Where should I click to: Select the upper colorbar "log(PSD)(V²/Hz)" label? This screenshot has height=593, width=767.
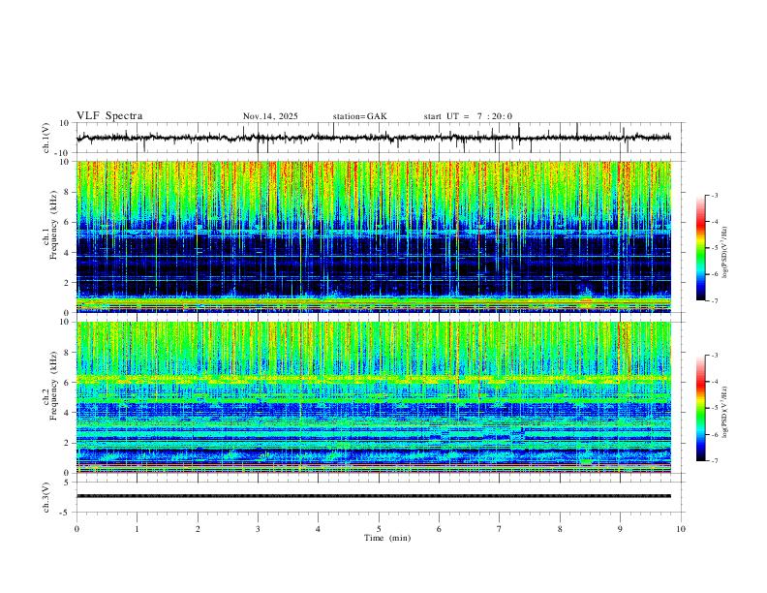[725, 252]
